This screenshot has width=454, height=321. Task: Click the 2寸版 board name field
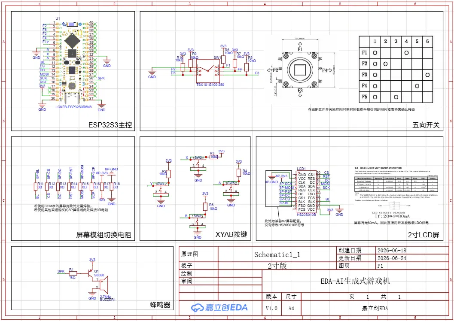point(277,266)
